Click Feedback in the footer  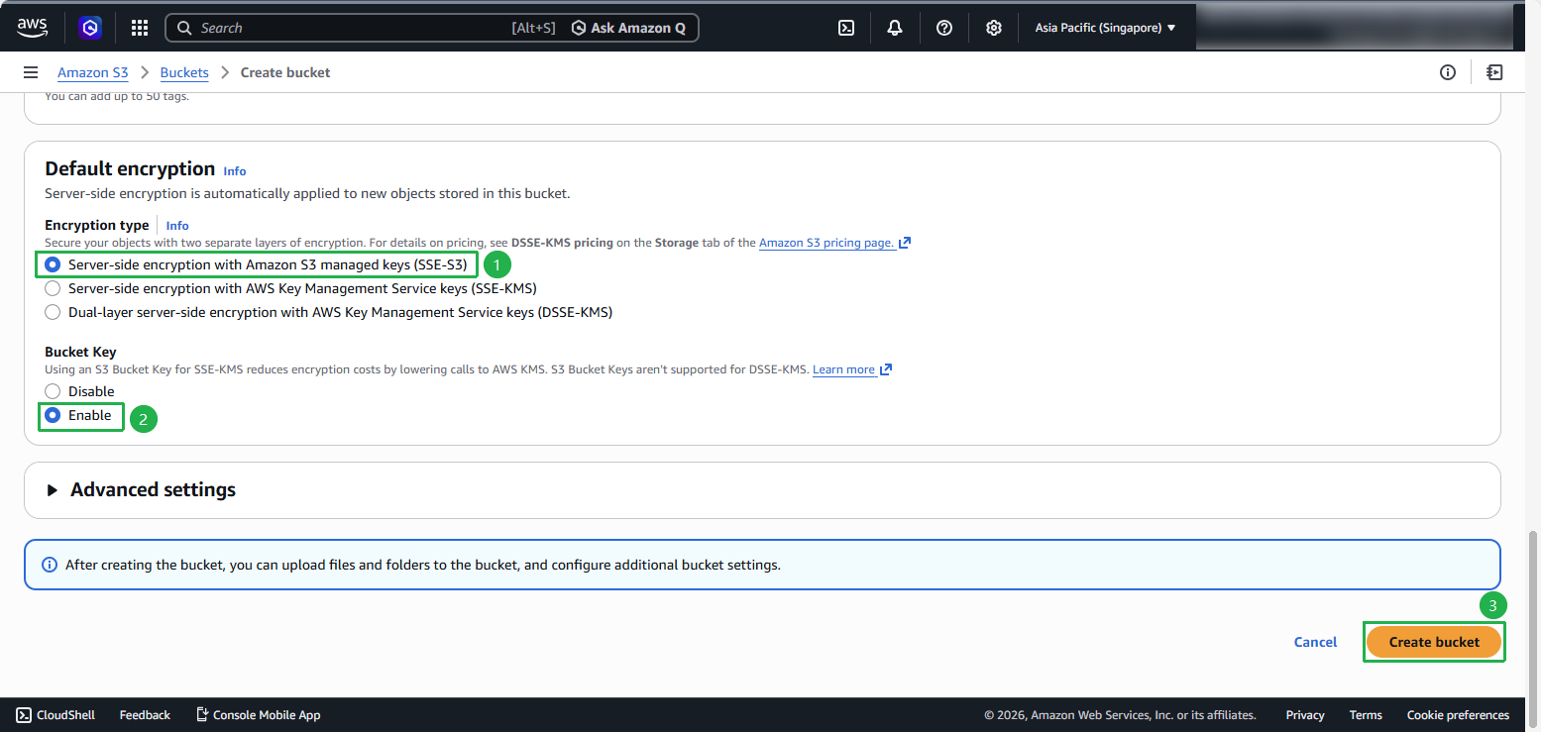[145, 715]
